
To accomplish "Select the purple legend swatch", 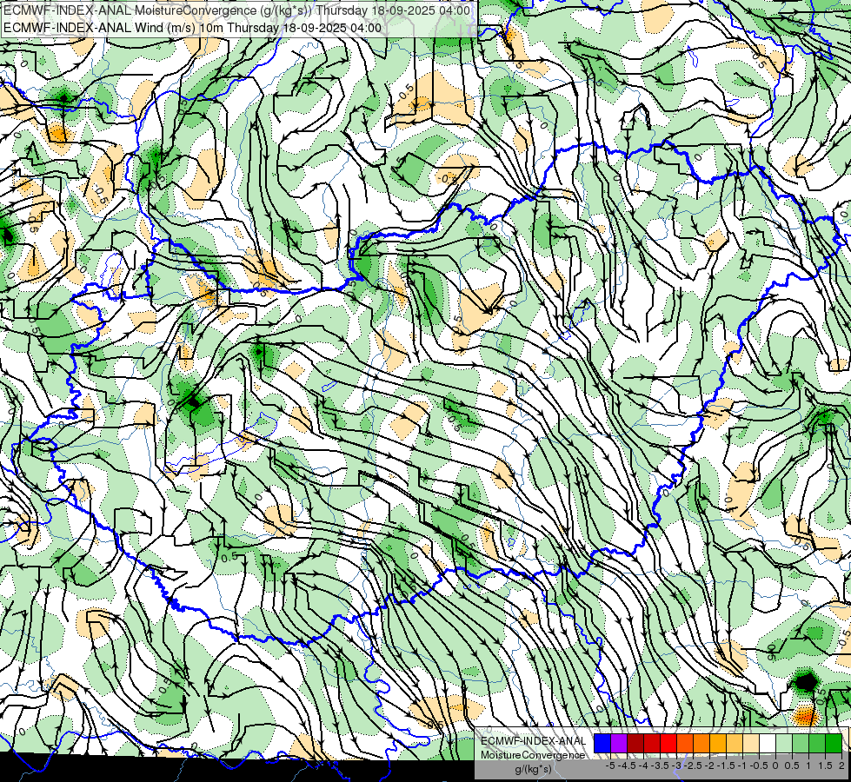I will [619, 744].
